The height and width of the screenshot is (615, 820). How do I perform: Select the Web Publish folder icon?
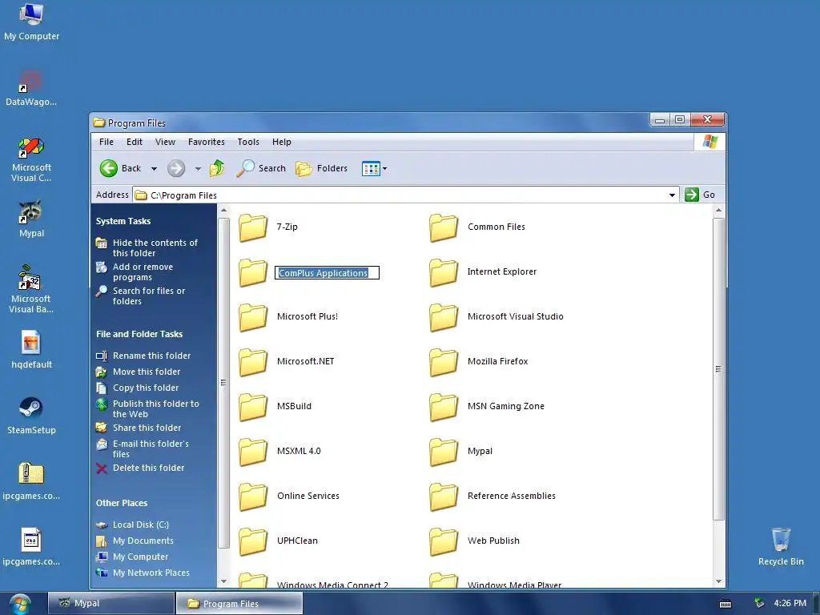444,543
